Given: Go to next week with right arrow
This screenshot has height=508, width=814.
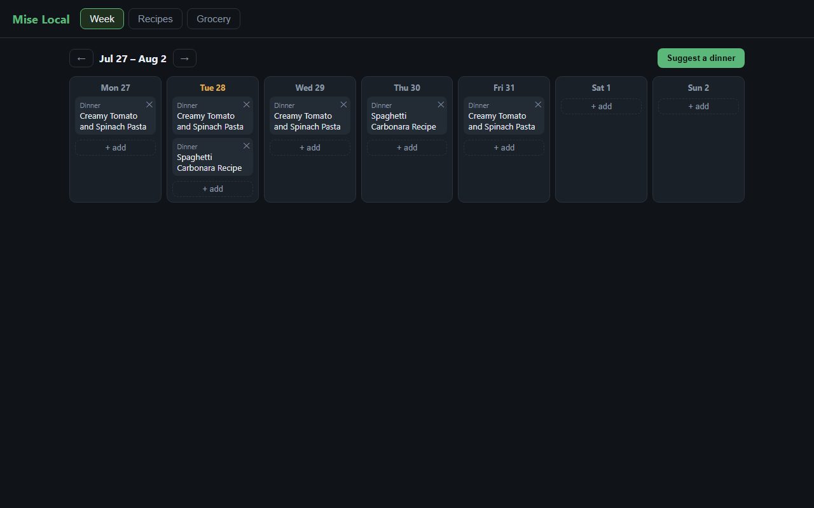Looking at the screenshot, I should pyautogui.click(x=184, y=58).
